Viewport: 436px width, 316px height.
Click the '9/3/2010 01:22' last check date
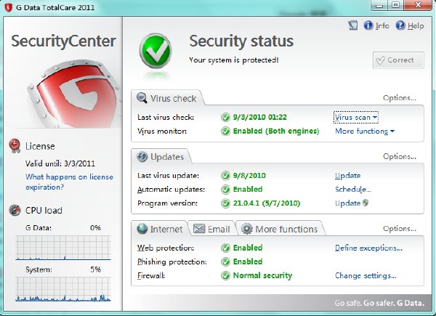259,117
